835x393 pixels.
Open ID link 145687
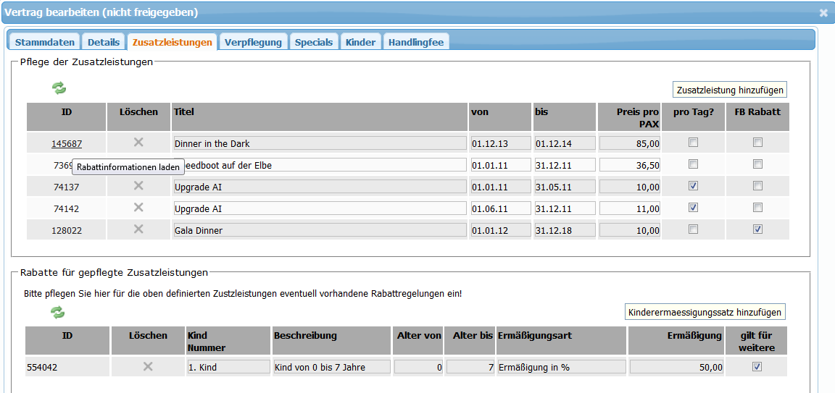(67, 143)
